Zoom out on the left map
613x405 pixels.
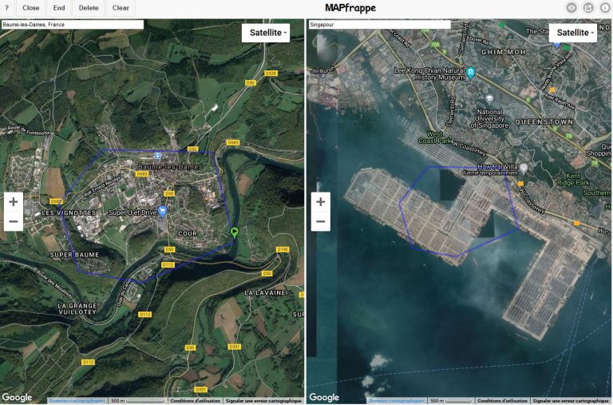point(14,221)
